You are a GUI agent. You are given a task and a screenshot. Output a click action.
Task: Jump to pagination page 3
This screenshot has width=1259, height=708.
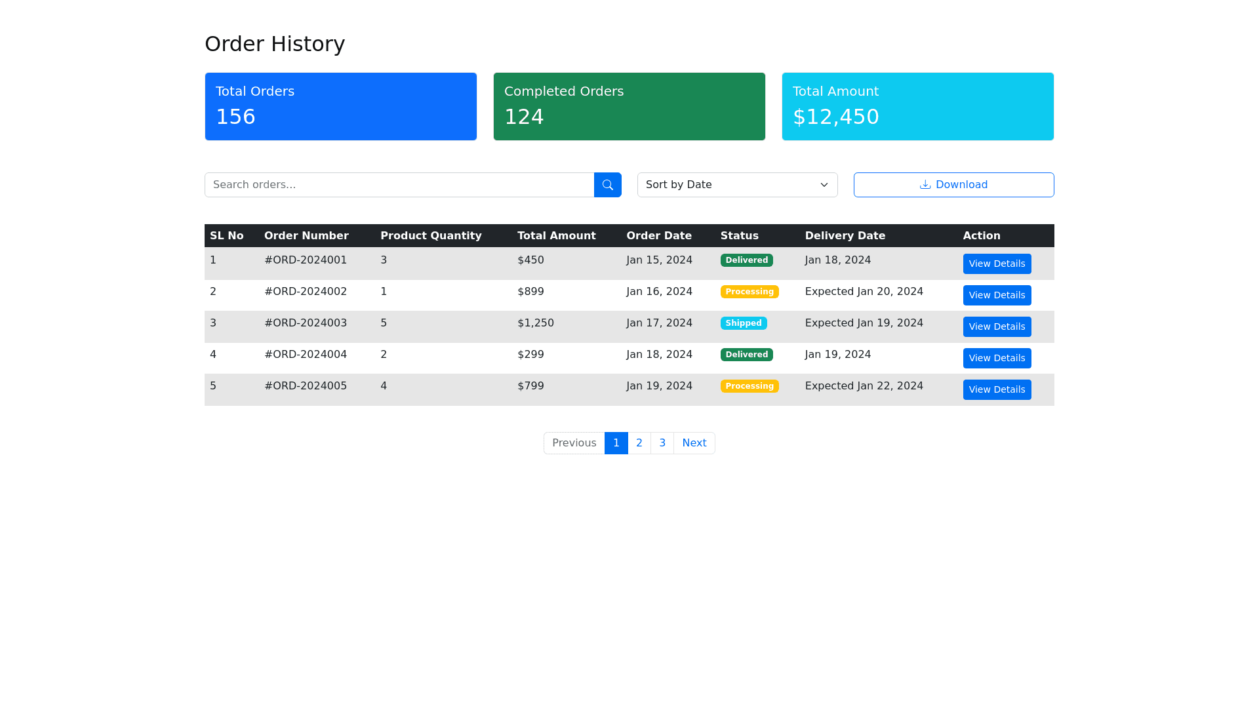coord(662,443)
